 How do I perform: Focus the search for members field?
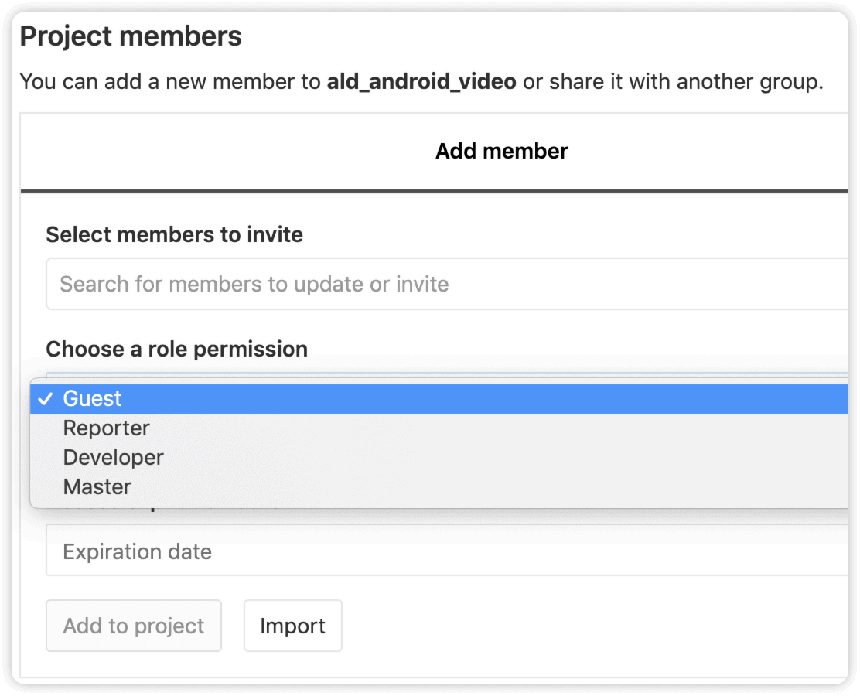click(x=447, y=284)
